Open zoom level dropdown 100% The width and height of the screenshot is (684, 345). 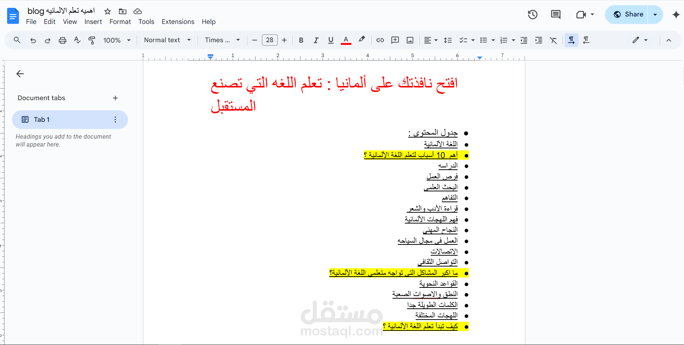pyautogui.click(x=117, y=40)
